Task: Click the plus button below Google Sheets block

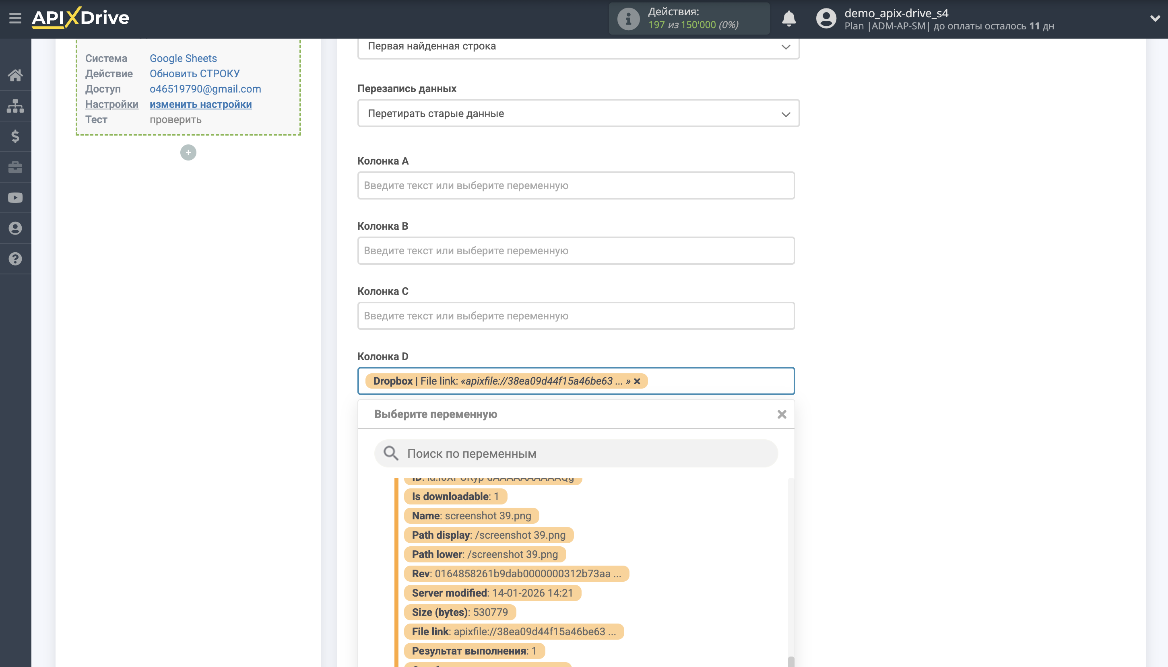Action: coord(188,152)
